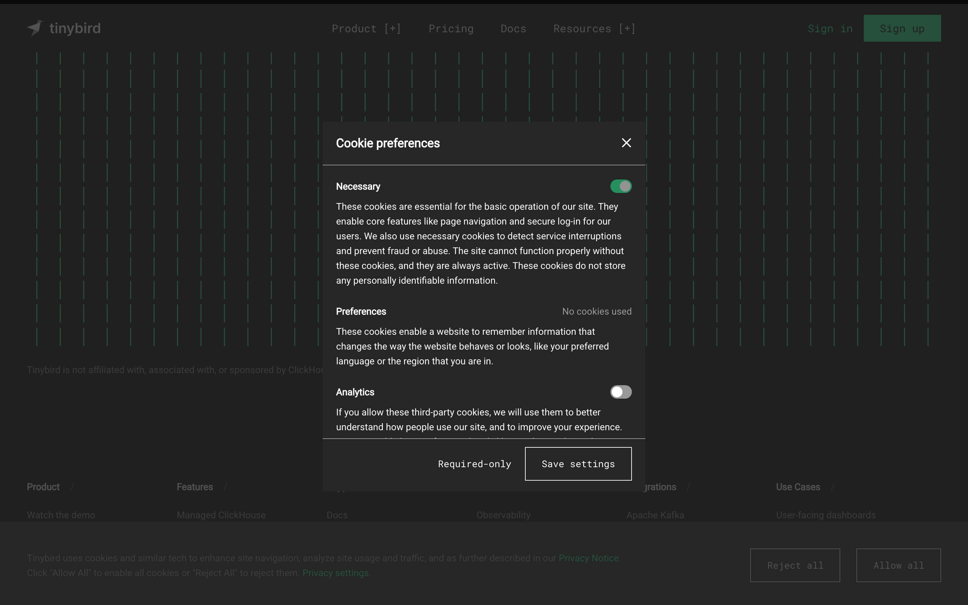Click the Product footer heading
This screenshot has width=968, height=605.
pos(43,487)
